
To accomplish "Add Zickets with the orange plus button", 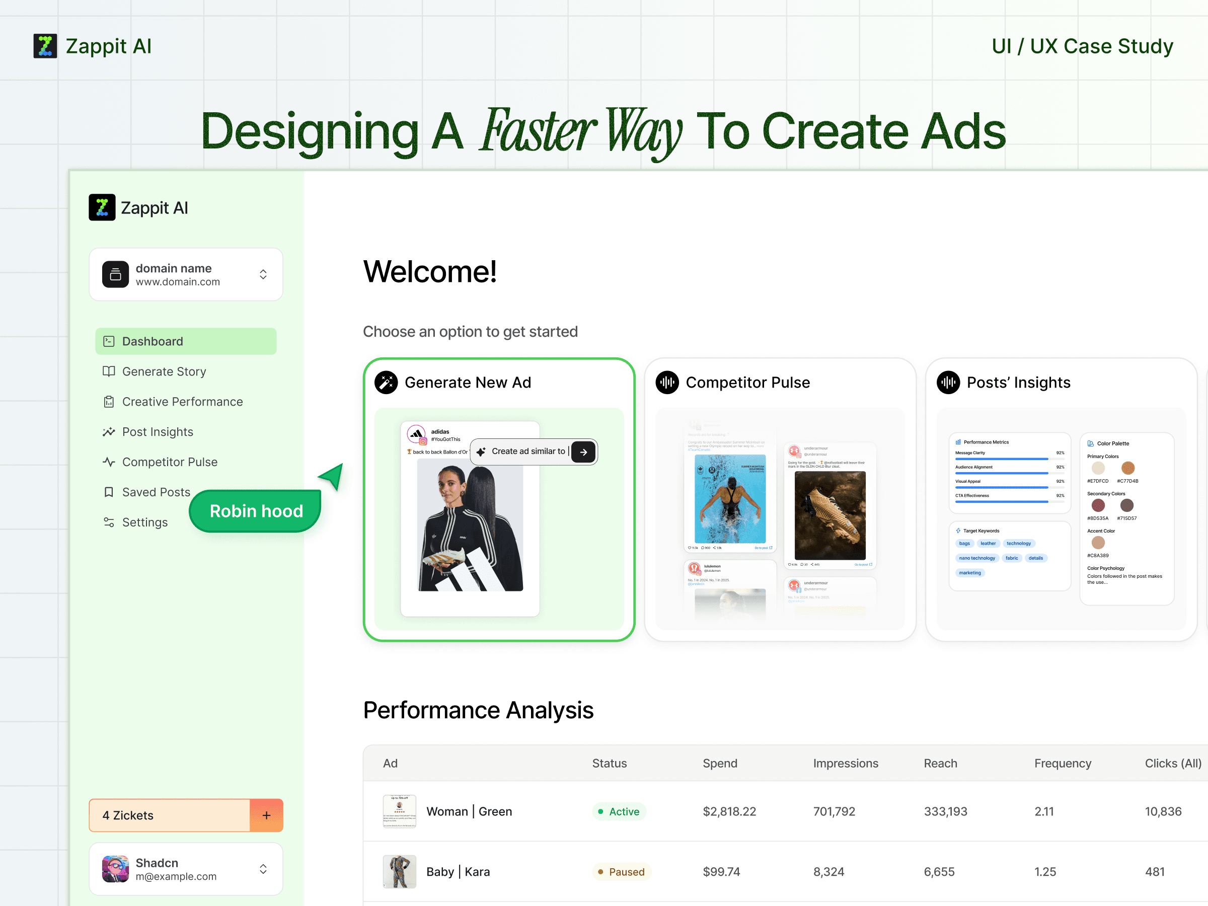I will pos(266,815).
